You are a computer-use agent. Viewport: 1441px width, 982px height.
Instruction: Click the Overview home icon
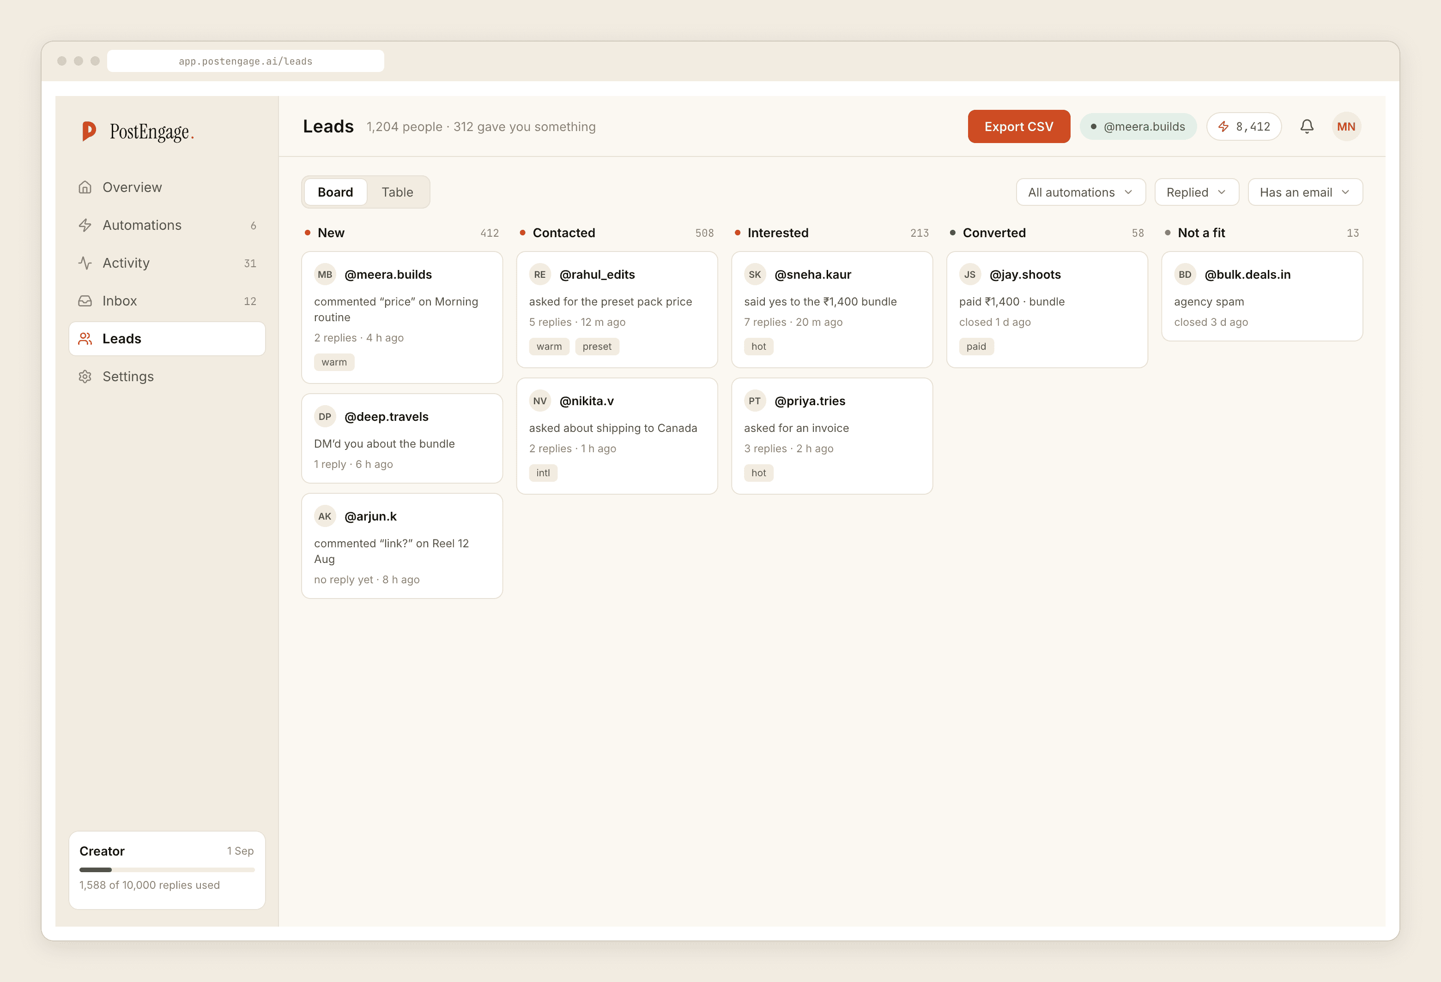85,187
